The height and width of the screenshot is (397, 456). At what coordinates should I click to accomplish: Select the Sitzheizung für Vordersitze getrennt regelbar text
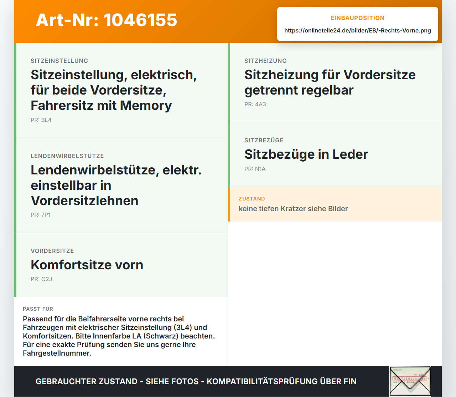(x=330, y=82)
